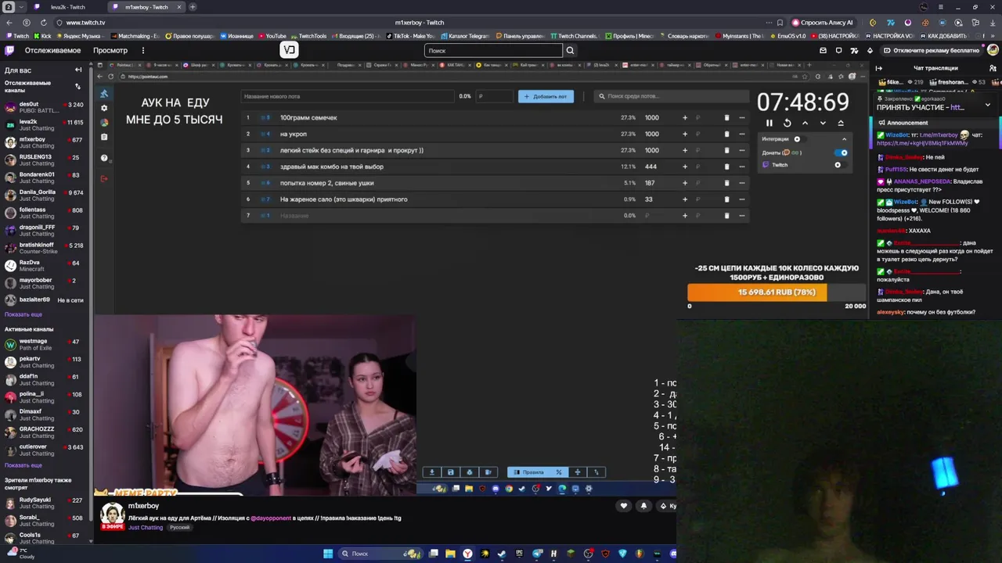Click 'Just Chatting' category under stream title
1002x563 pixels.
point(146,528)
